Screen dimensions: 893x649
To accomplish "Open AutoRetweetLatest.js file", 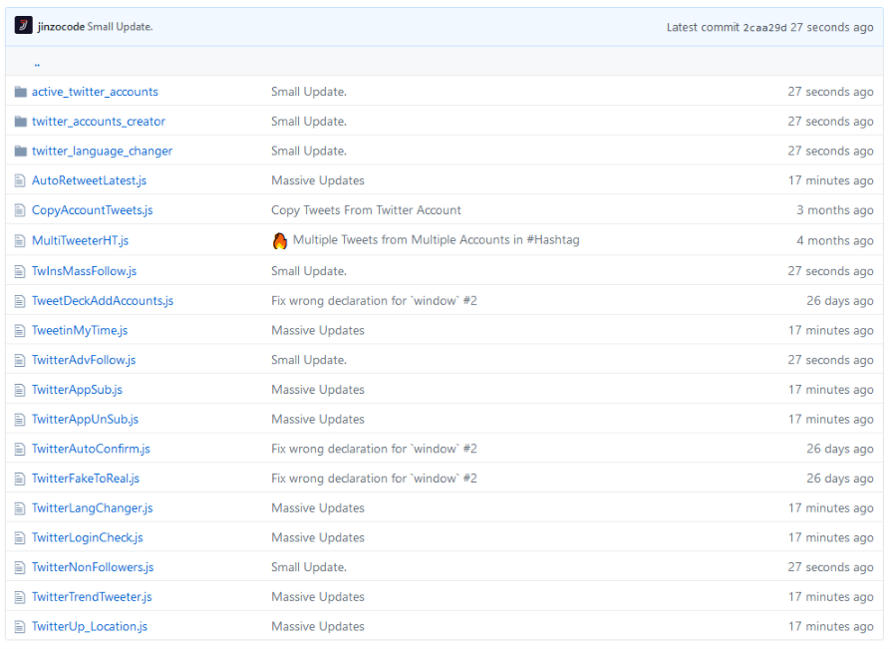I will coord(89,180).
